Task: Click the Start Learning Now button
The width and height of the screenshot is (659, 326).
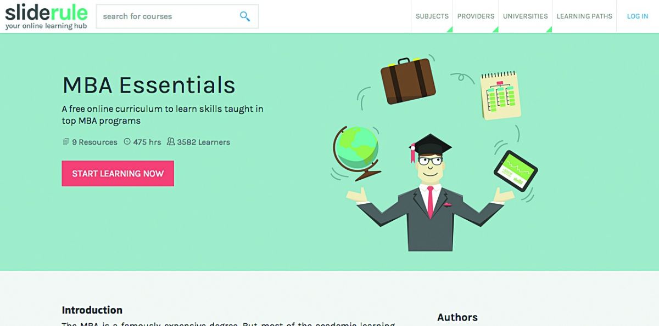Action: [x=118, y=174]
